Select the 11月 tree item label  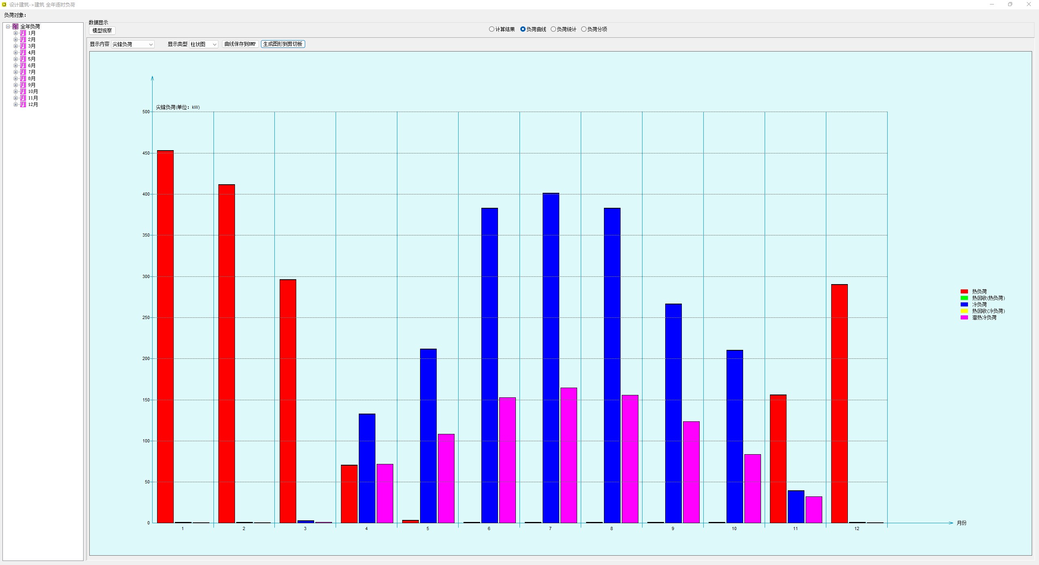[33, 98]
